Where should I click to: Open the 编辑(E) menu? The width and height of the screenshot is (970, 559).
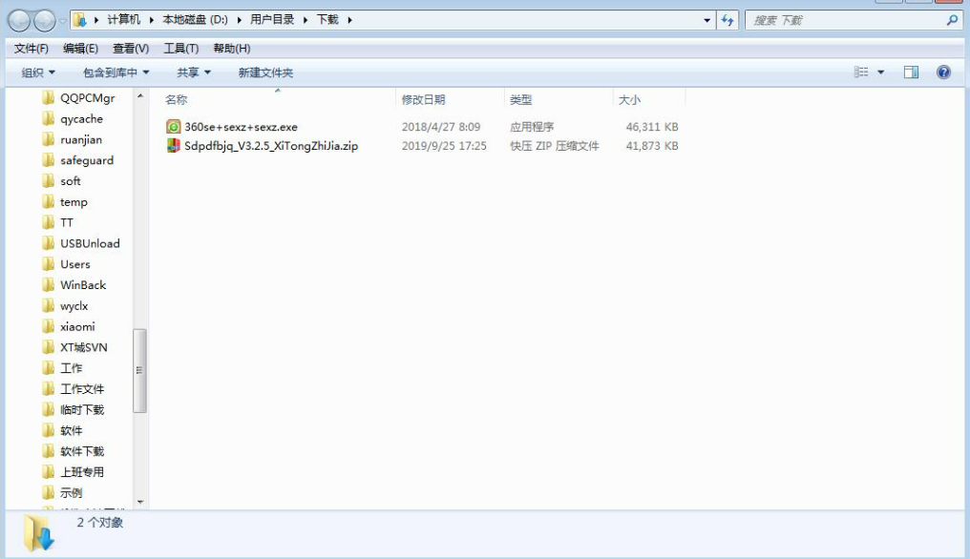[80, 49]
